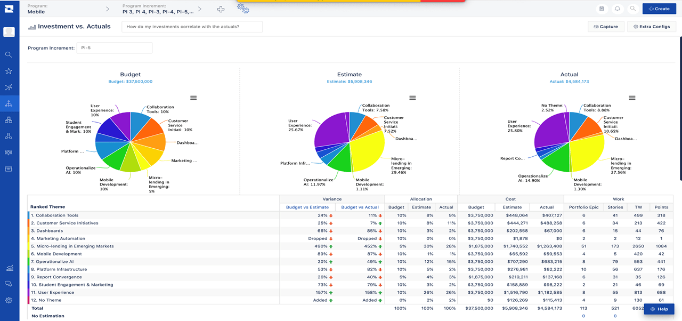Click the plus cross icon in header
Image resolution: width=682 pixels, height=321 pixels.
pyautogui.click(x=221, y=9)
